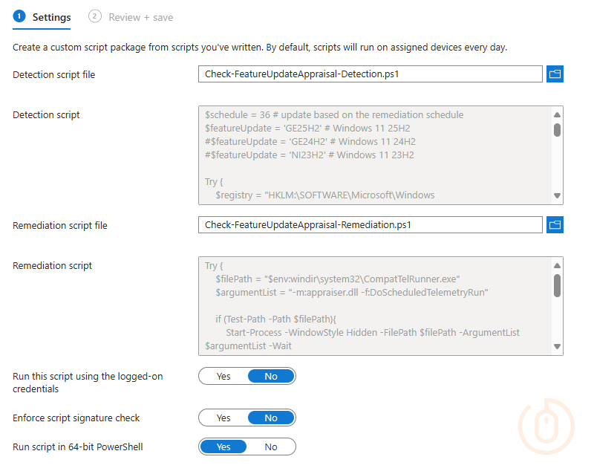Switch to the Review + save tab
594x474 pixels.
[140, 17]
